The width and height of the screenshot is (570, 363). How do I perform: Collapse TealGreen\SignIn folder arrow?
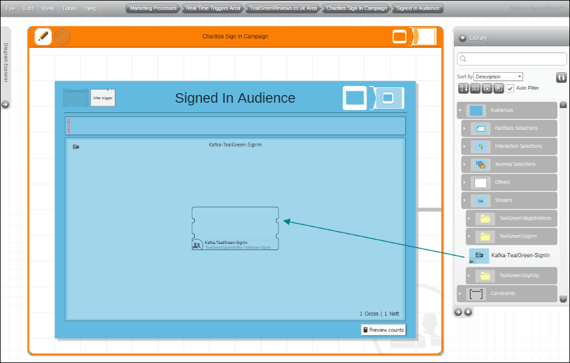[469, 237]
